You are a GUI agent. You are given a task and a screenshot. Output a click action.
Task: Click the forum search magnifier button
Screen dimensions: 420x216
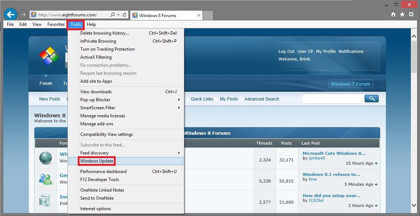(371, 98)
